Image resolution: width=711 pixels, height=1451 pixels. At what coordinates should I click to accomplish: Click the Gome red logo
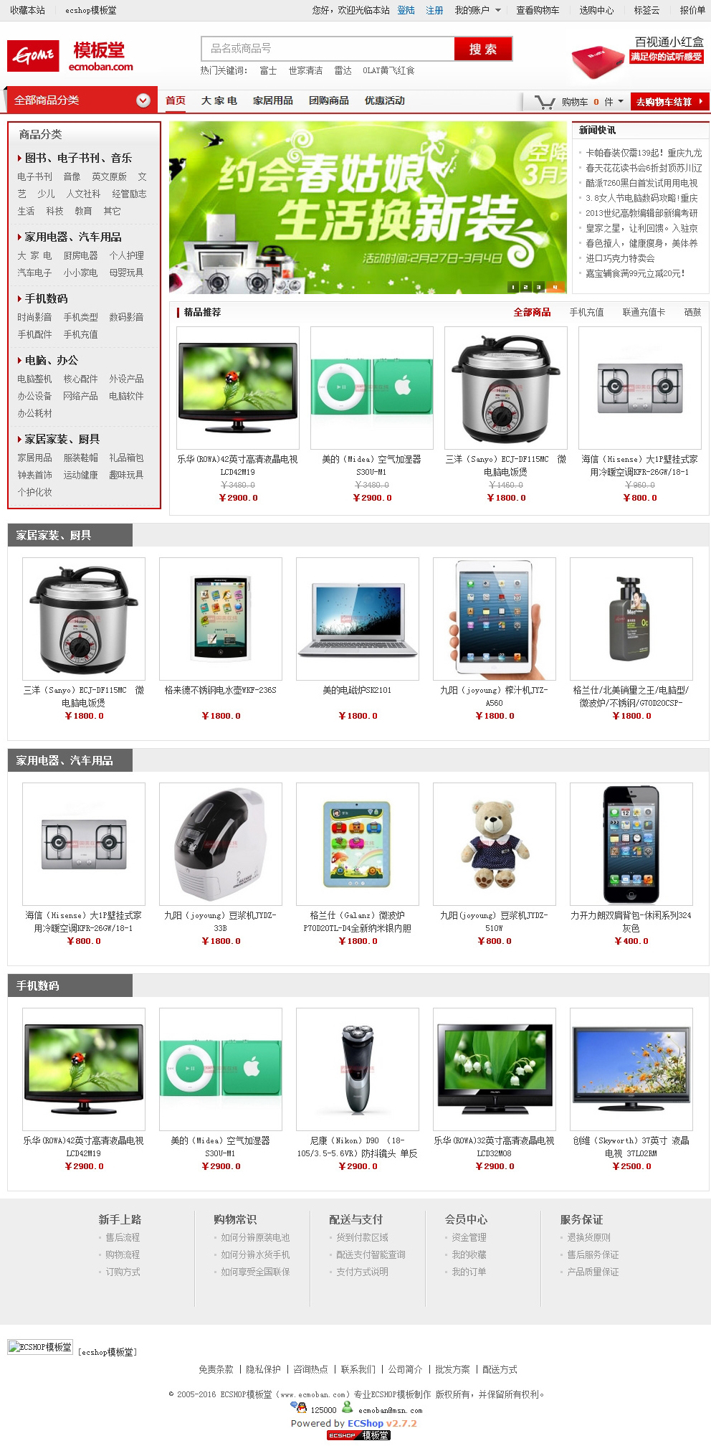point(33,56)
